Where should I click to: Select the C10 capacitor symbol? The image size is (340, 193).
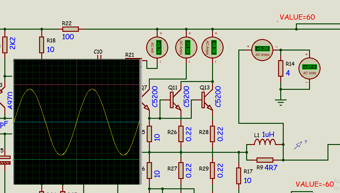tap(99, 57)
